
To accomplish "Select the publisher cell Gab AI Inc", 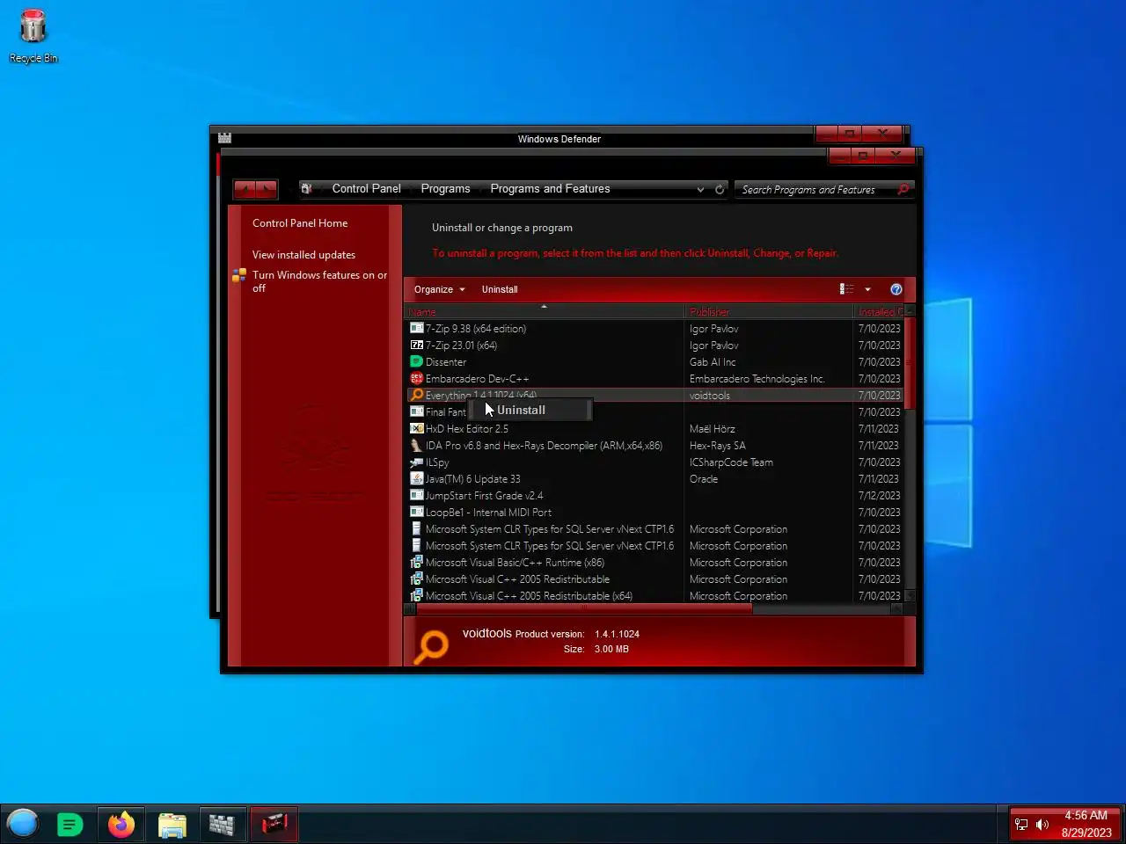I will point(713,361).
